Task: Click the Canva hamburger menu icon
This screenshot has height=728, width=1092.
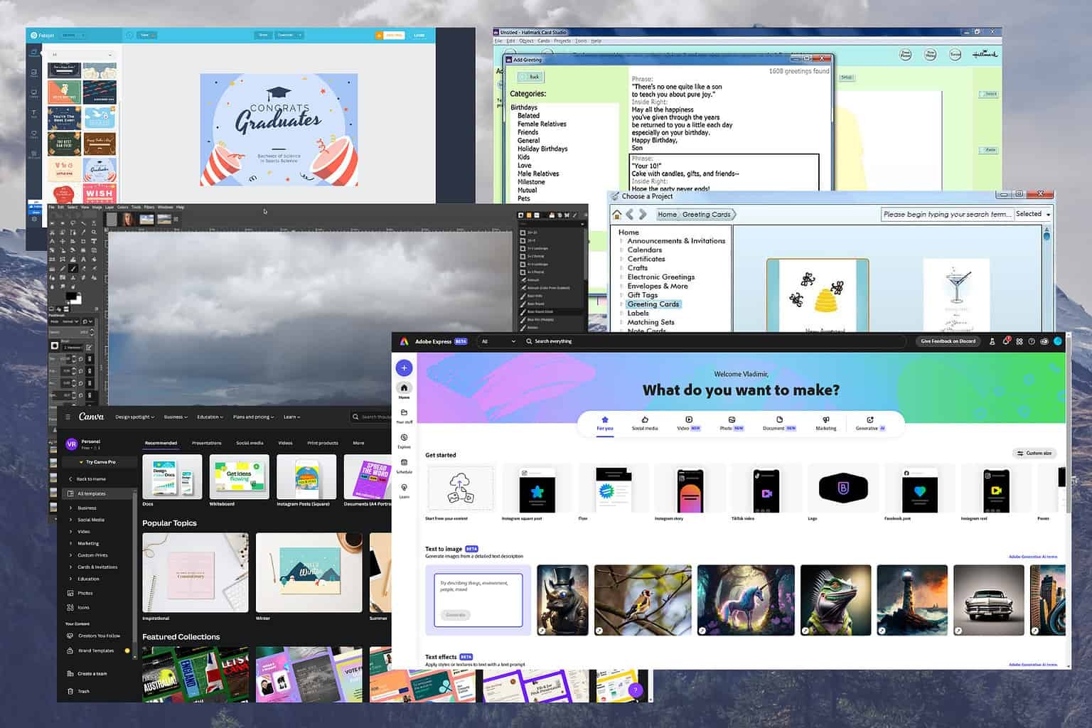Action: coord(68,417)
